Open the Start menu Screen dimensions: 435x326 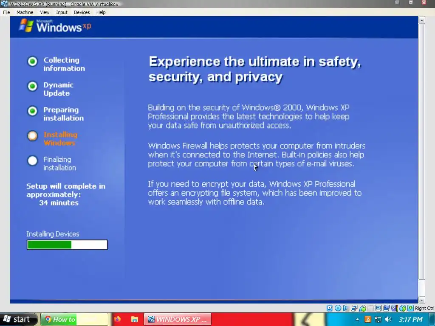tap(18, 319)
